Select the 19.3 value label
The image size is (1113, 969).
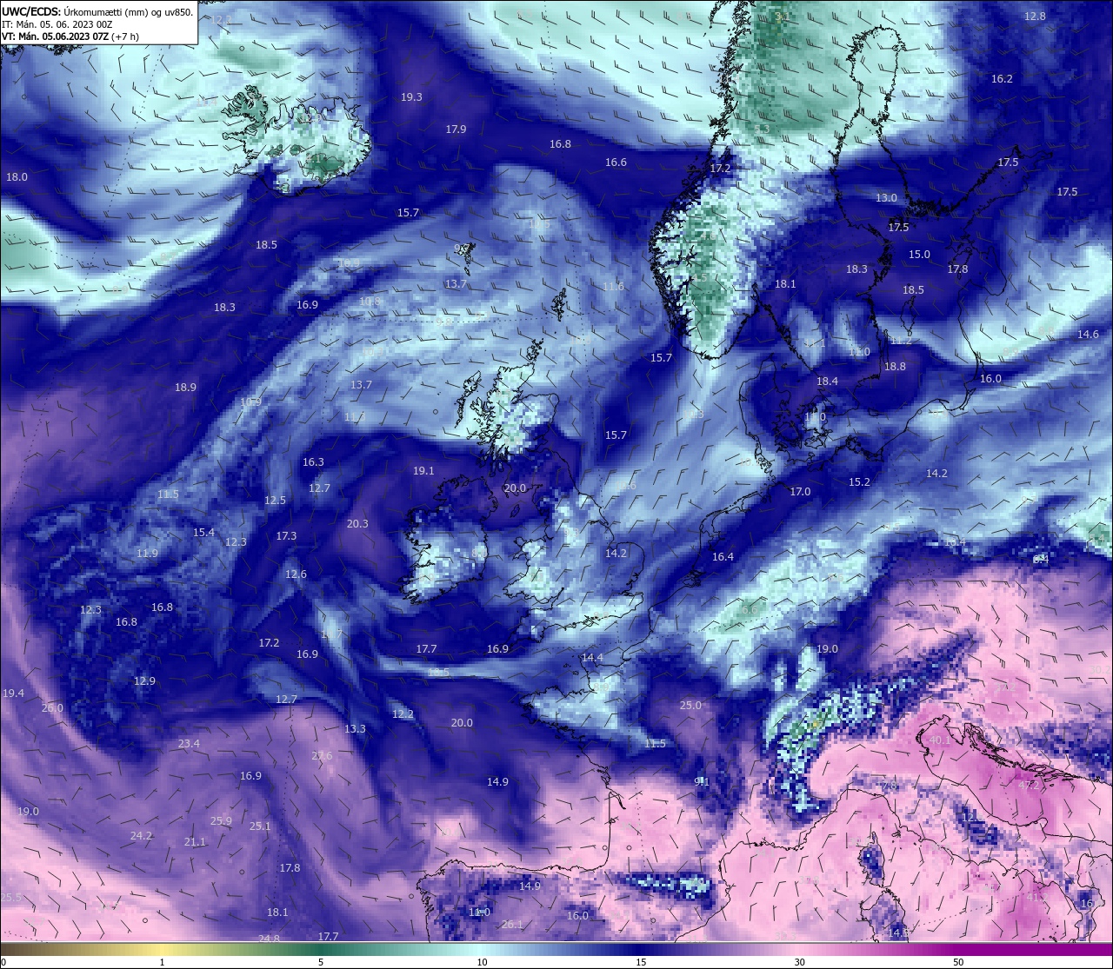click(411, 97)
